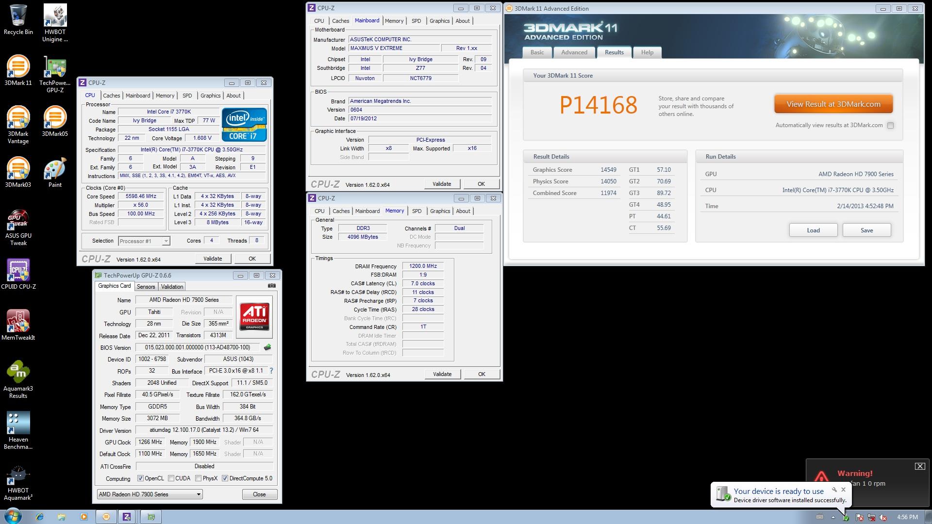Image resolution: width=932 pixels, height=524 pixels.
Task: Click the GPU-Z Driver Version field
Action: [204, 430]
